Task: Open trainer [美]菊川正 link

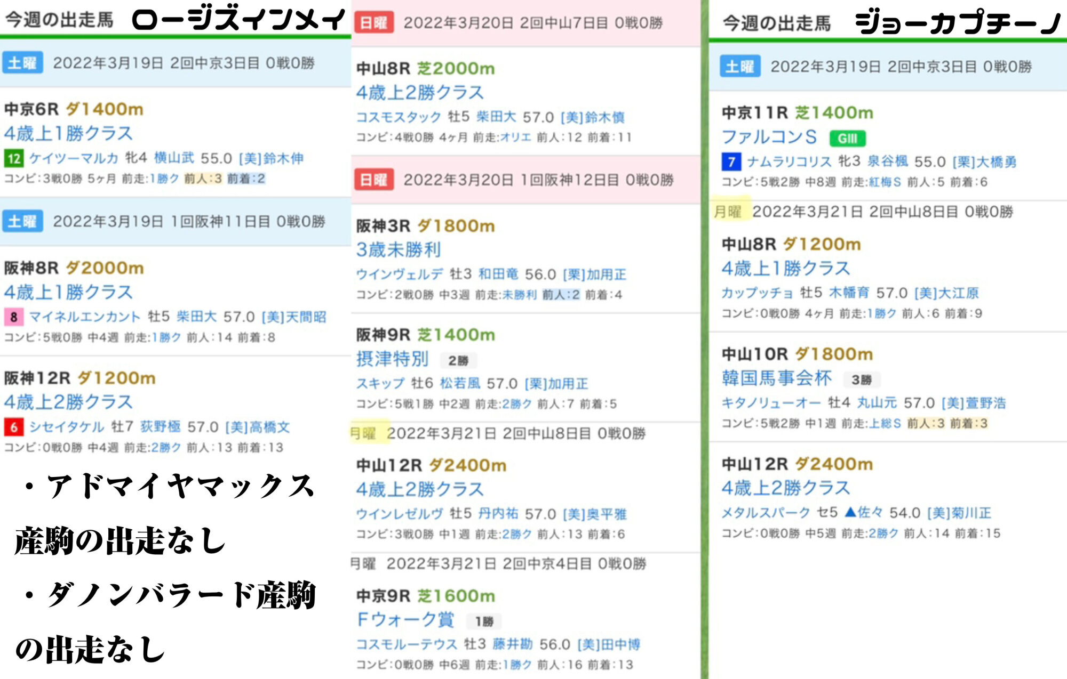Action: [960, 513]
